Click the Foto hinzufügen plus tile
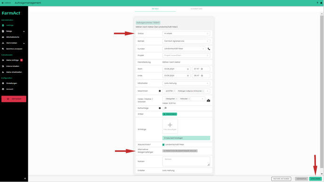Screen dimensions: 324x182 [170, 127]
